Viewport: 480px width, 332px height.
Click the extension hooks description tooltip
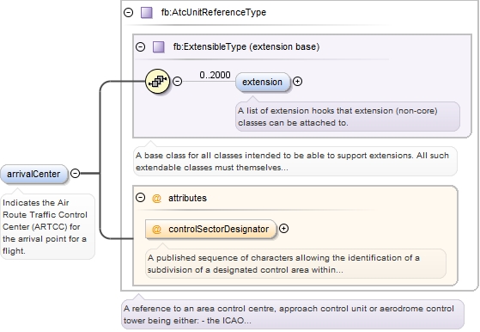[x=348, y=116]
